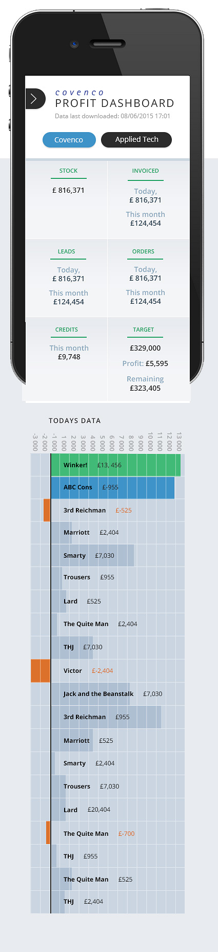Open the STOCK tile

(66, 200)
